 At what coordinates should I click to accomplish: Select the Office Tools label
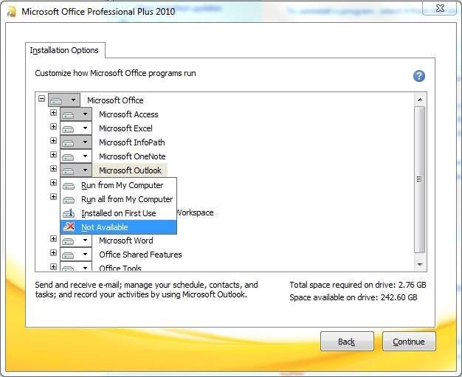pyautogui.click(x=120, y=267)
